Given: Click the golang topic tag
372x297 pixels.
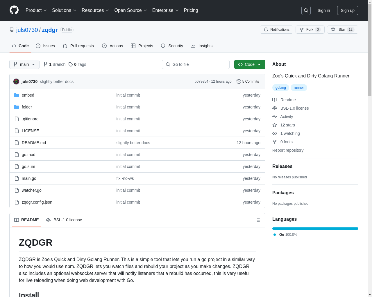Looking at the screenshot, I should [x=280, y=88].
